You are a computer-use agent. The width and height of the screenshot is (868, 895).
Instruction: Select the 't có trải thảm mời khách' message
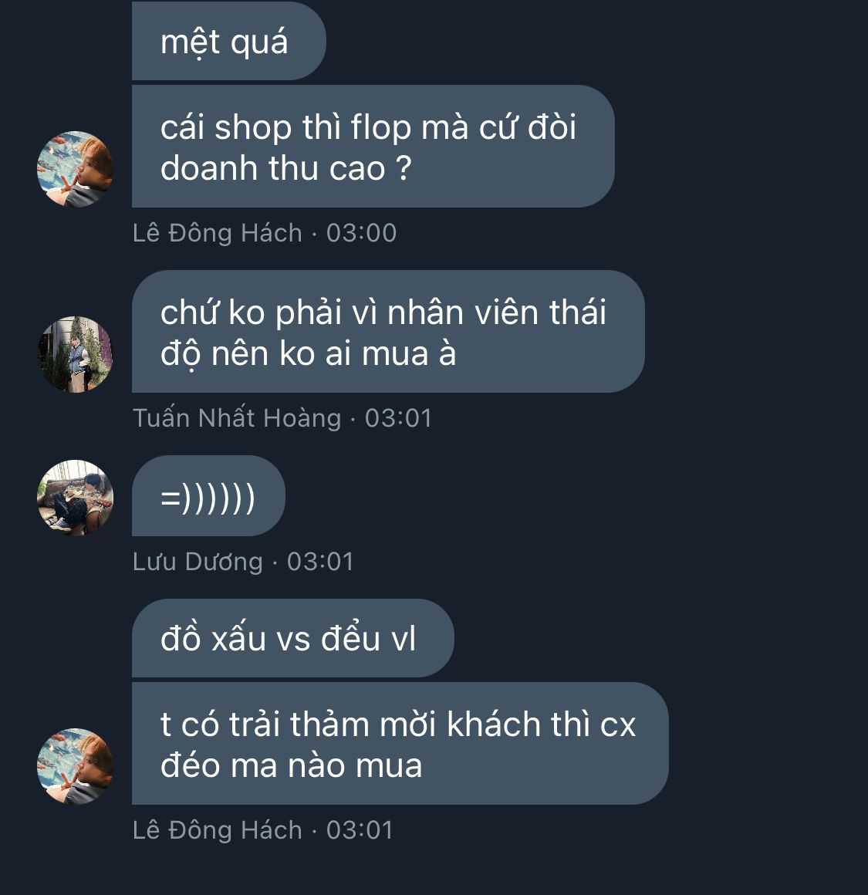(400, 743)
